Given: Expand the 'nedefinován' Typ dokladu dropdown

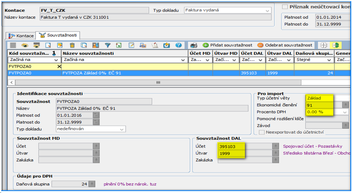Looking at the screenshot, I should tap(122, 129).
